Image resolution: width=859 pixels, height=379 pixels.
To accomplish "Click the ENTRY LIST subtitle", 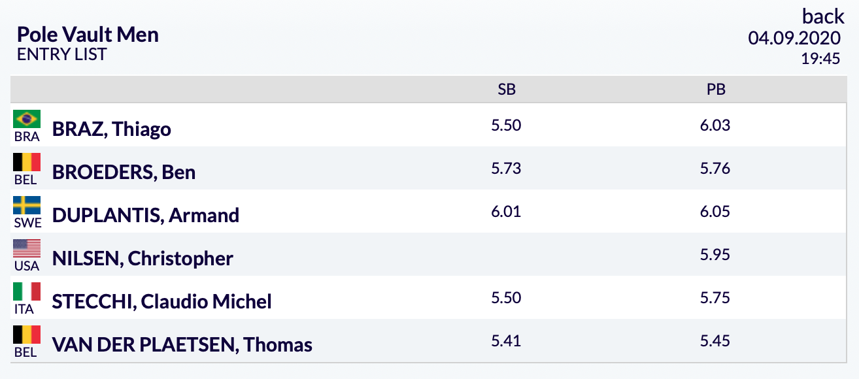I will click(62, 54).
